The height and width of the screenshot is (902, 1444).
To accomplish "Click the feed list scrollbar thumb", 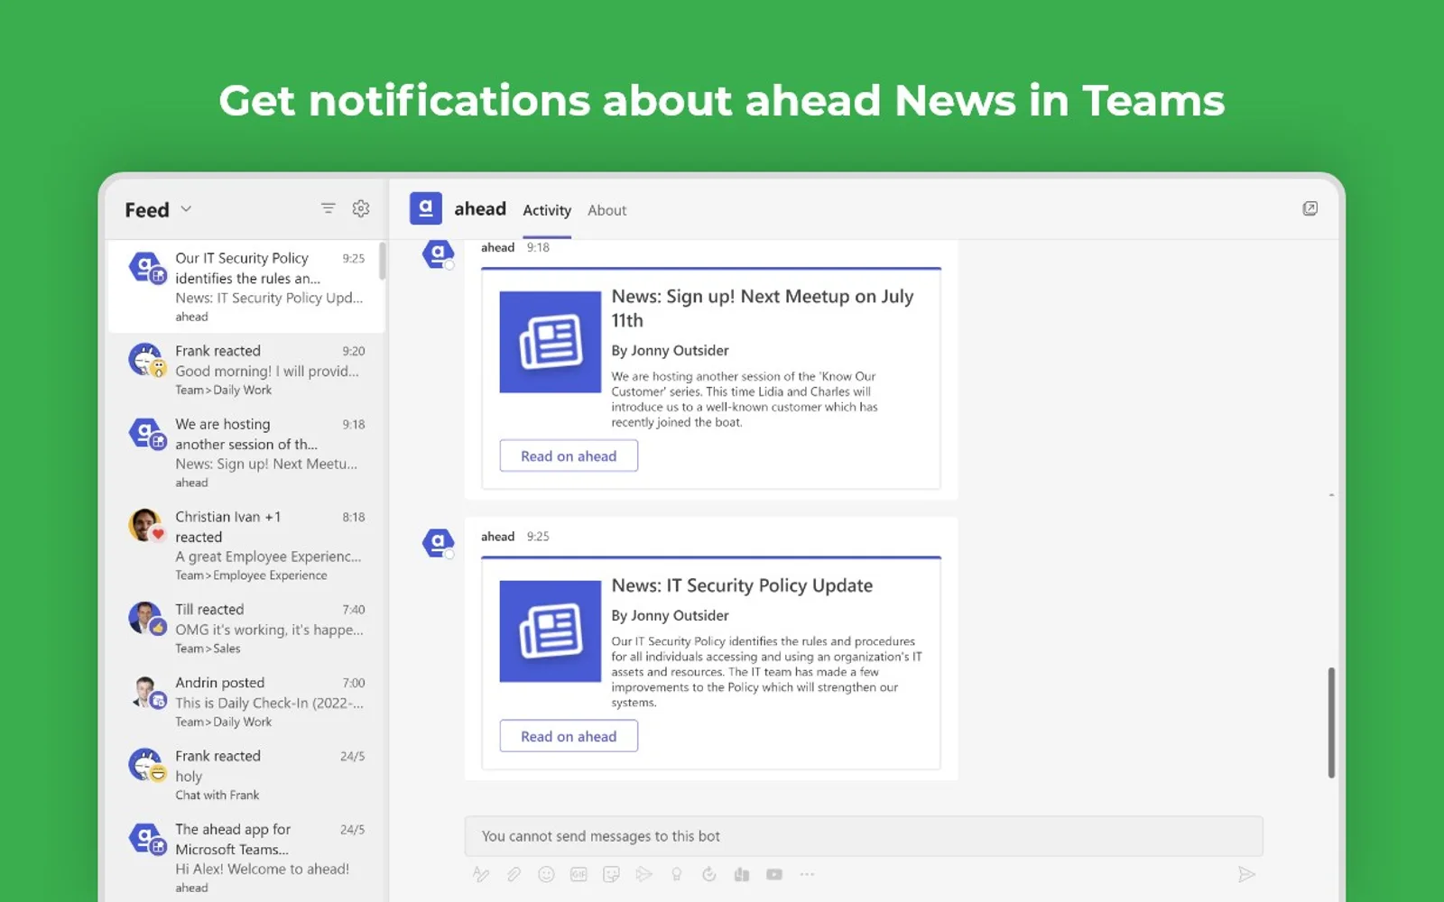I will coord(383,261).
